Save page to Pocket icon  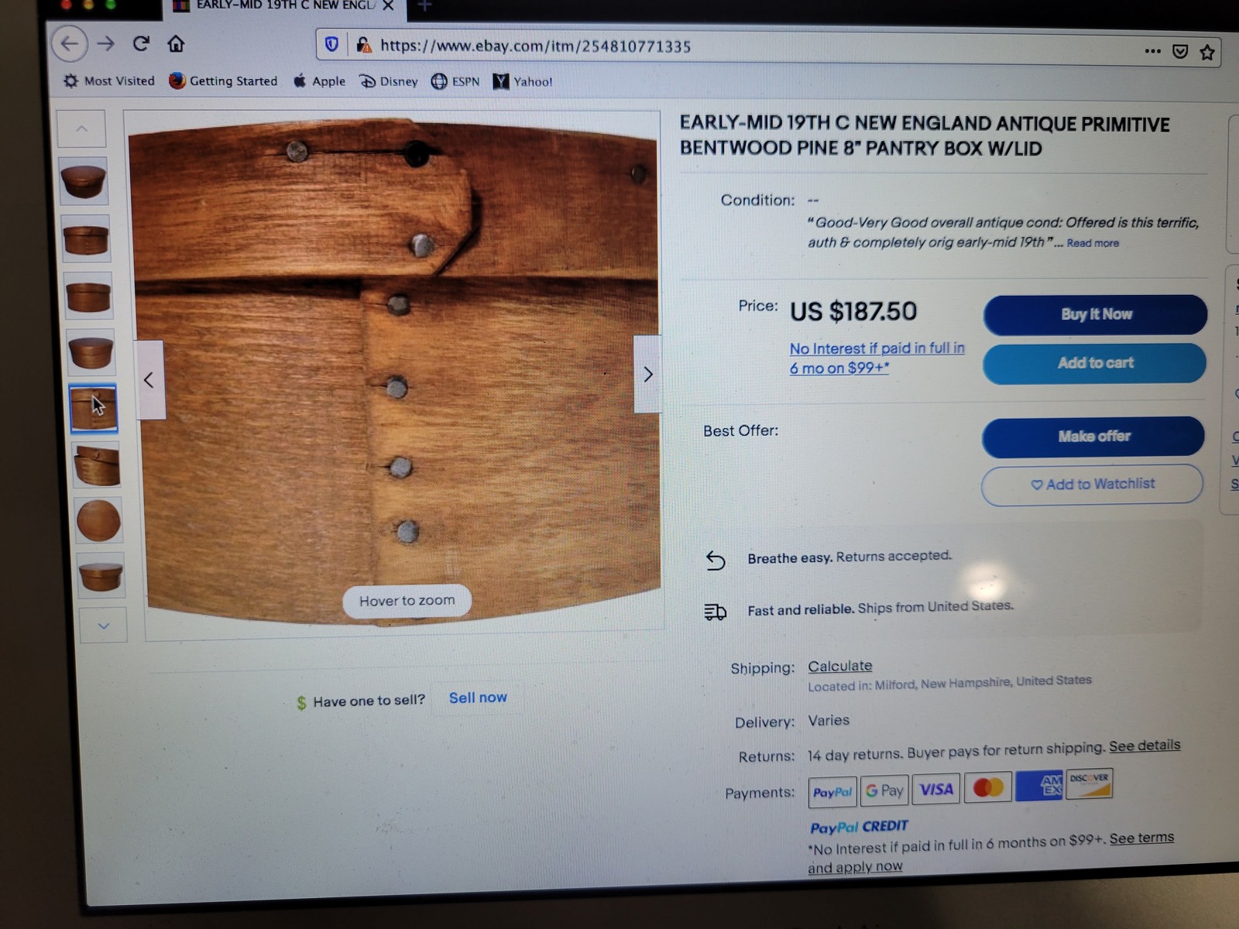tap(1180, 52)
